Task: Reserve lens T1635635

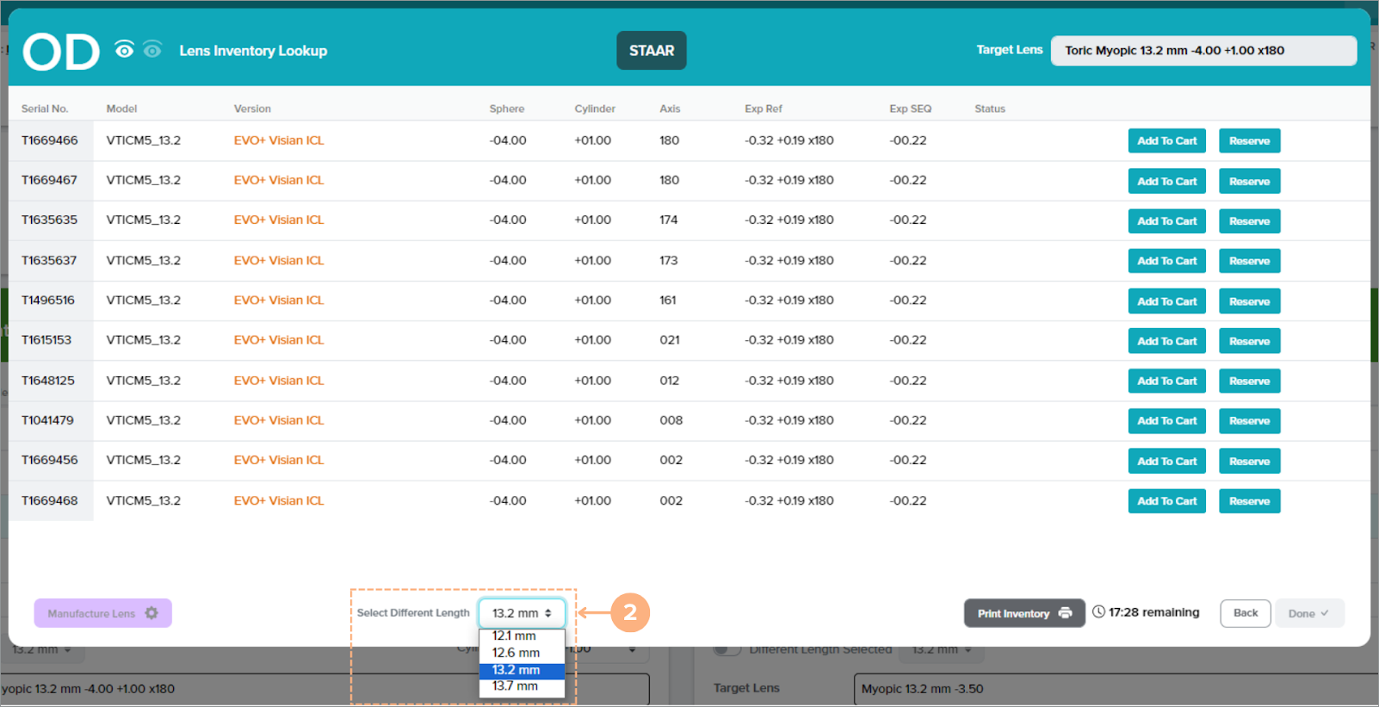Action: click(x=1249, y=221)
